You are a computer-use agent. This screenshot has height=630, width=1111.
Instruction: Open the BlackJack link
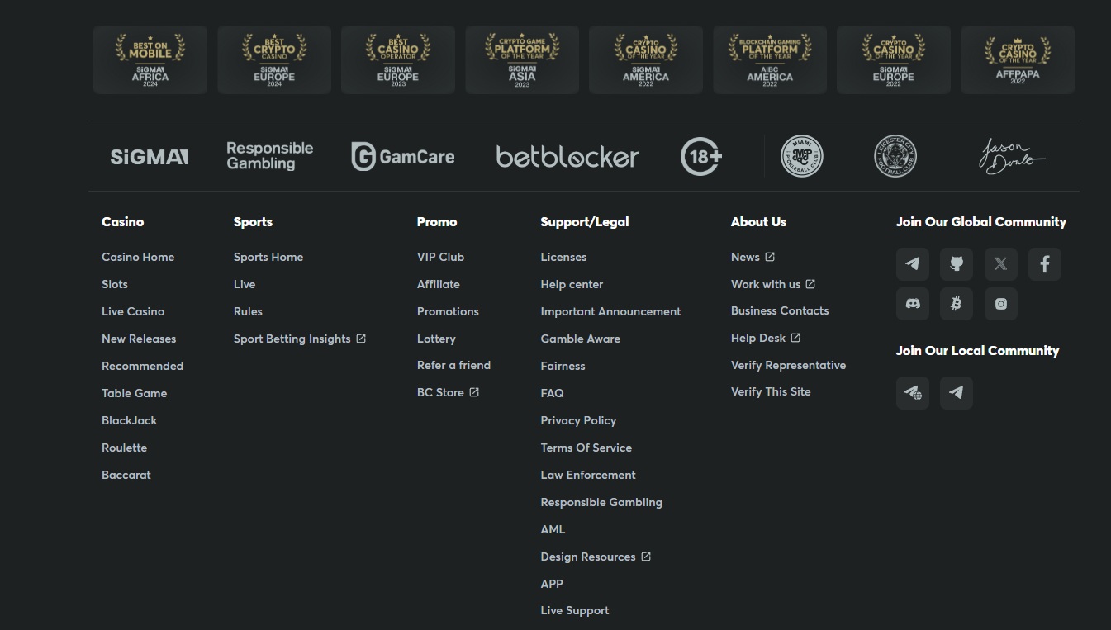(x=129, y=420)
